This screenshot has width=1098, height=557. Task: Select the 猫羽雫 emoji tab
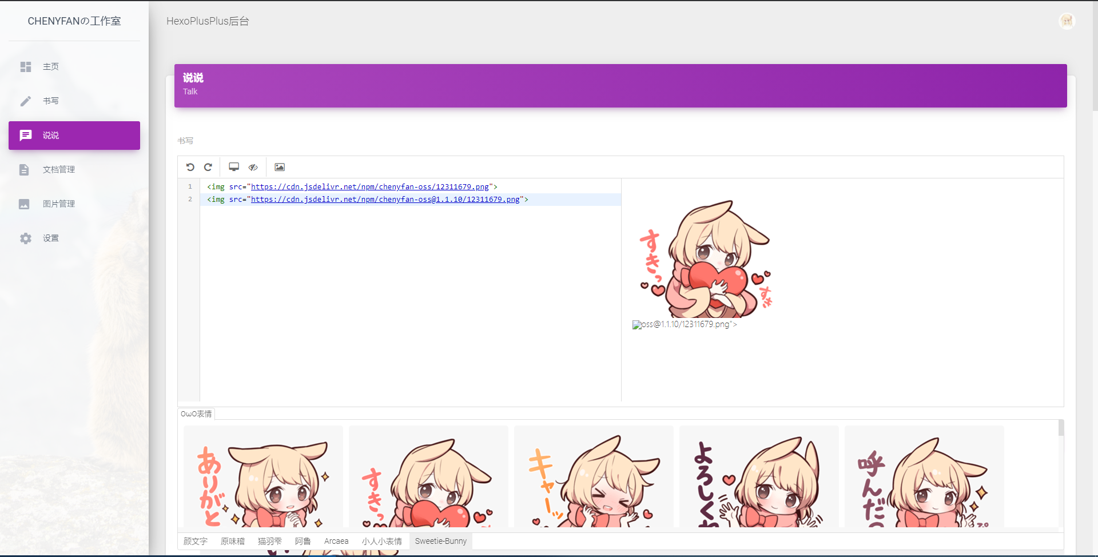pos(269,541)
